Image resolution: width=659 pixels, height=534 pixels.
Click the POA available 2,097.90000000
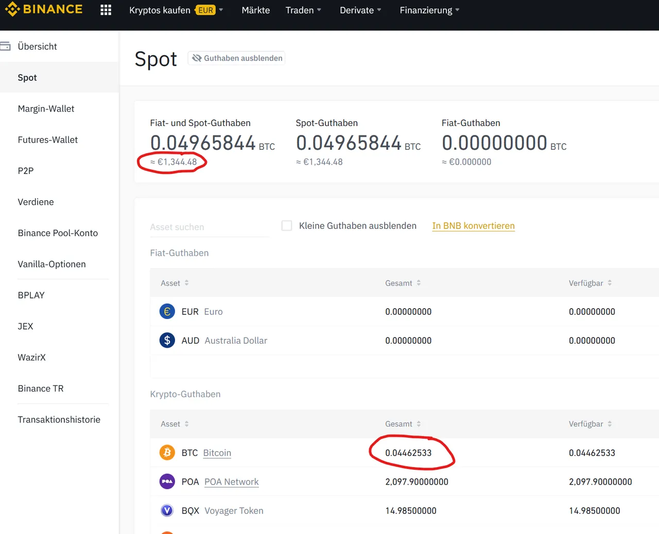[x=600, y=482]
